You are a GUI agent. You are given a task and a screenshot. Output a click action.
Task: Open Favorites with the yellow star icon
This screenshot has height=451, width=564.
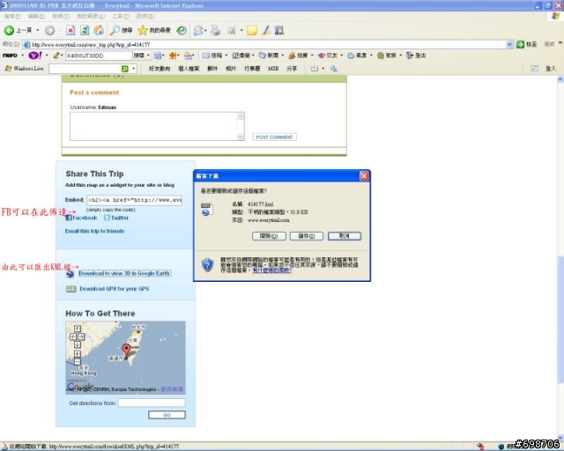[143, 31]
